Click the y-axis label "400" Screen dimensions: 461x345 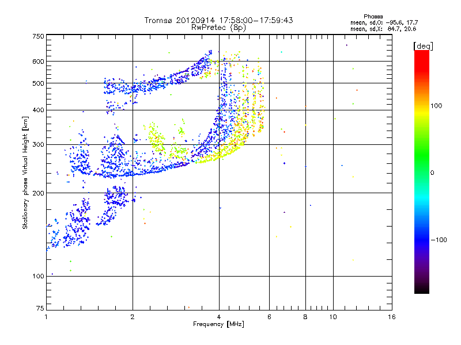[x=39, y=110]
